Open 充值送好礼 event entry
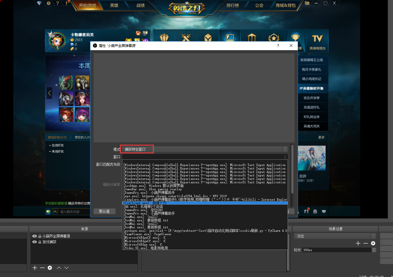 (312, 107)
